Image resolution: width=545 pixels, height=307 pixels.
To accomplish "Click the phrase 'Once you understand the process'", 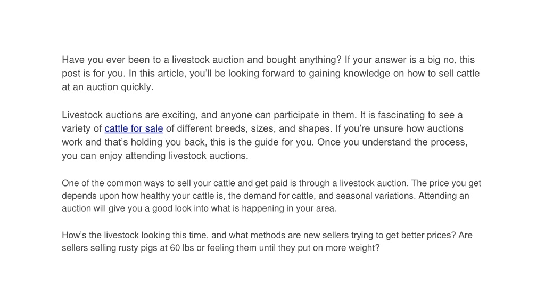I will tap(392, 142).
